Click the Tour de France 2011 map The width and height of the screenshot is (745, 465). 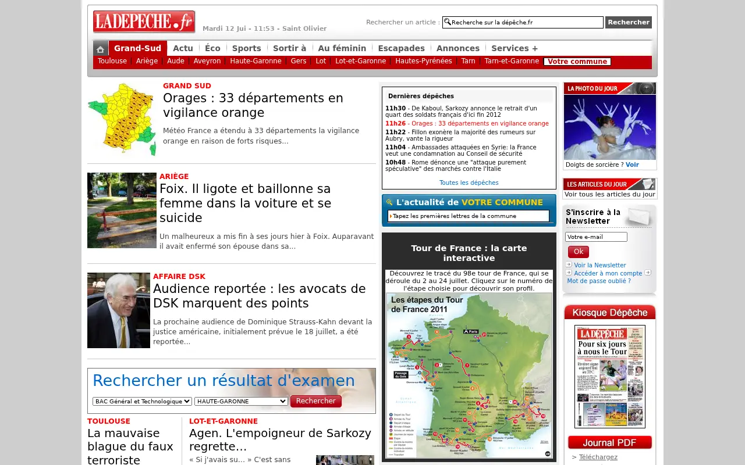469,375
